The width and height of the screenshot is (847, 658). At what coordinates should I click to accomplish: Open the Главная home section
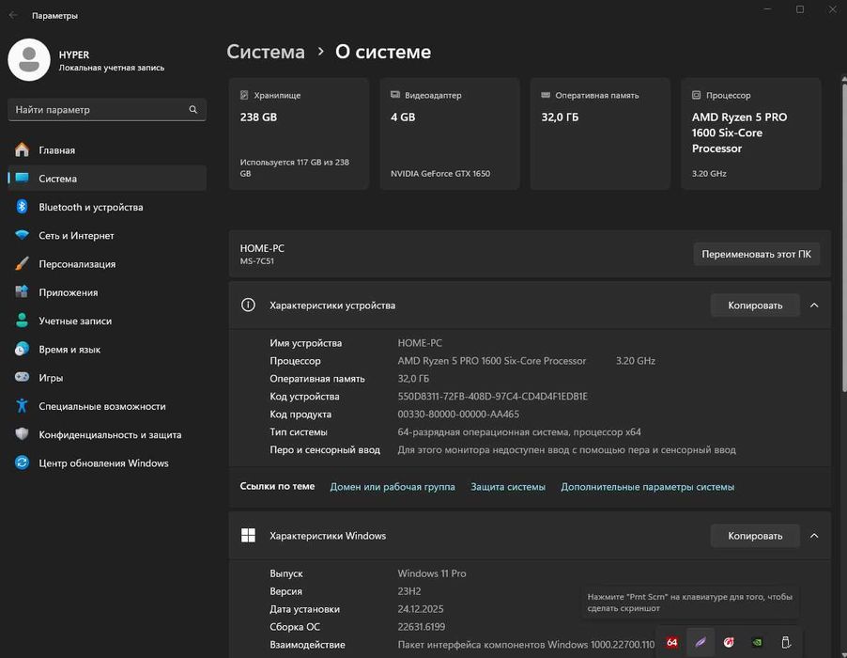click(x=107, y=149)
